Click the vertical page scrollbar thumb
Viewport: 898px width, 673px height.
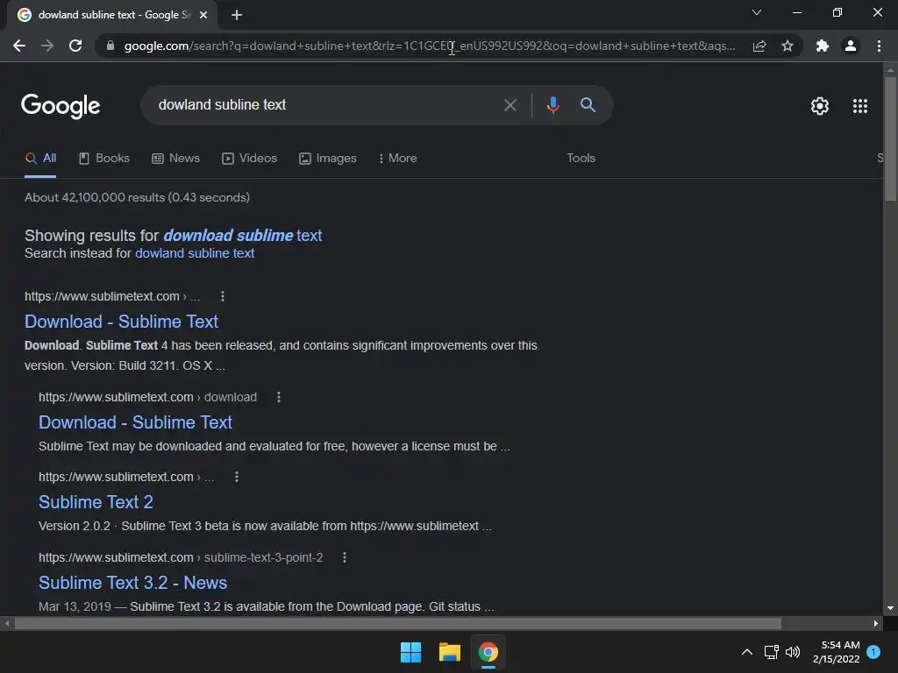[890, 138]
